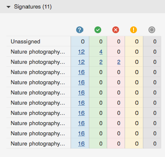Click the orange exclamation warning icon
The image size is (165, 157).
tap(134, 30)
